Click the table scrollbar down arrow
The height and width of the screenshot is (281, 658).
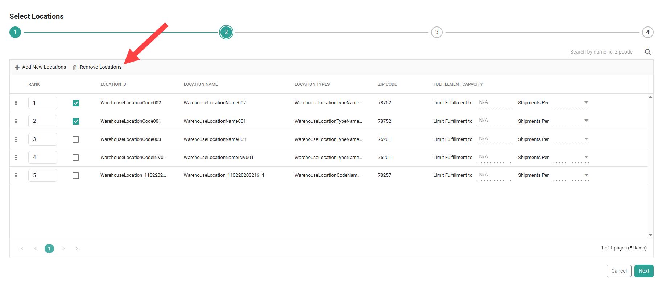point(651,235)
